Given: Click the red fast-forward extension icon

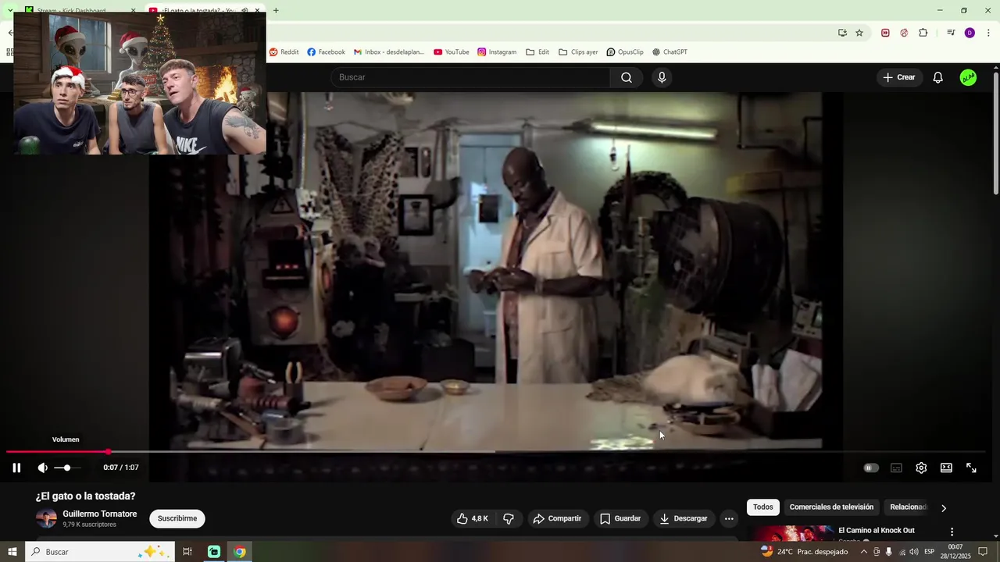Looking at the screenshot, I should pos(885,33).
